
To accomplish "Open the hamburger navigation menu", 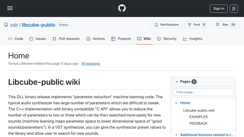I will [10, 8].
